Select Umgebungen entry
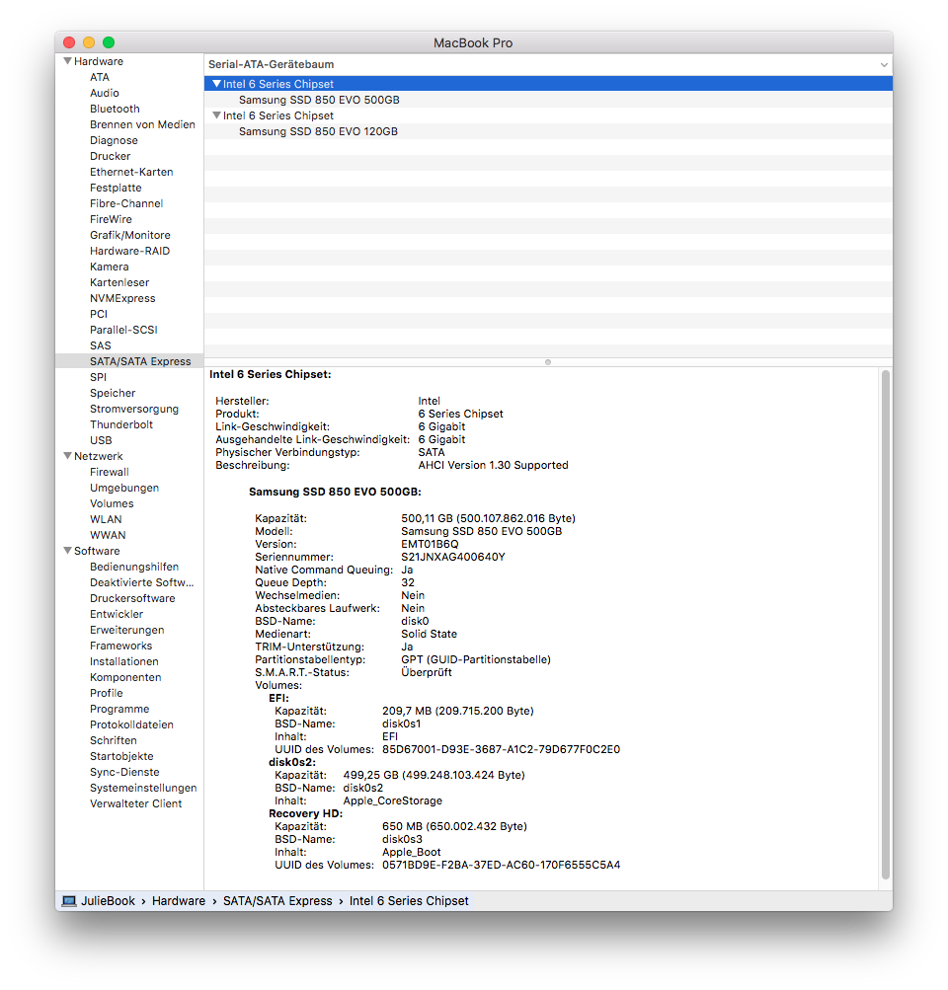 [x=124, y=488]
